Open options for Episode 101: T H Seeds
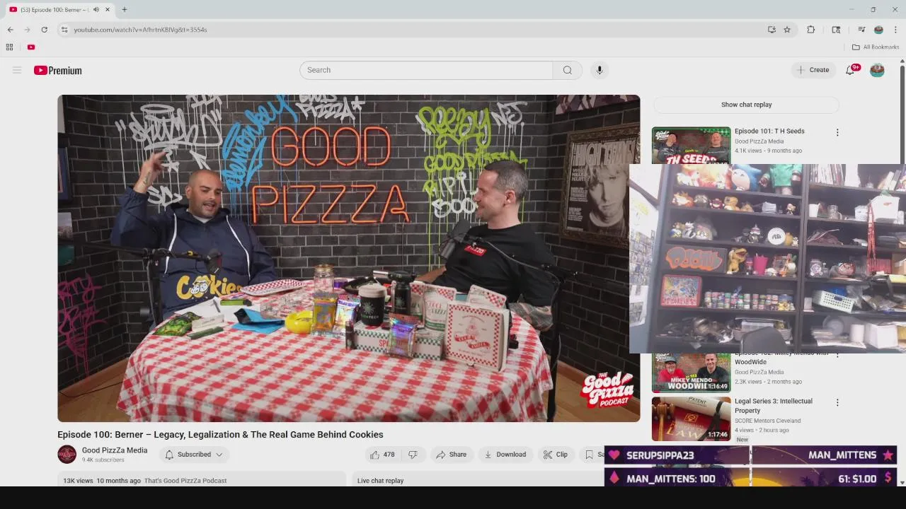 [837, 132]
